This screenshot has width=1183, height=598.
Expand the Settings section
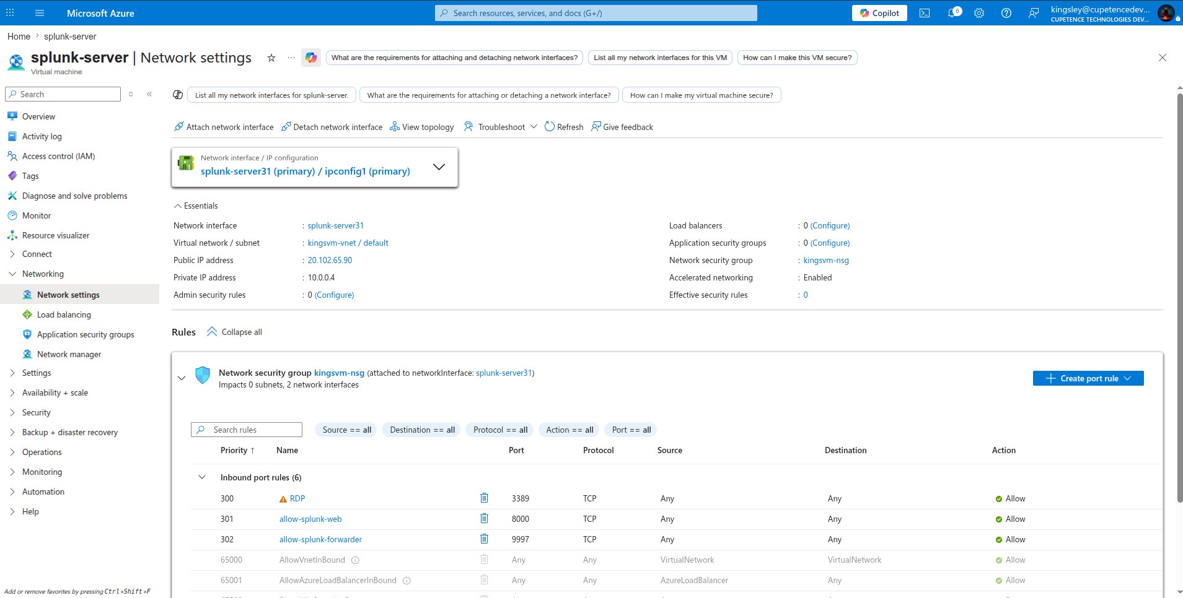point(12,373)
